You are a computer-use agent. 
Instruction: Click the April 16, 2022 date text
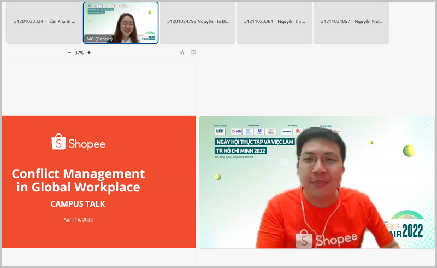[x=78, y=219]
